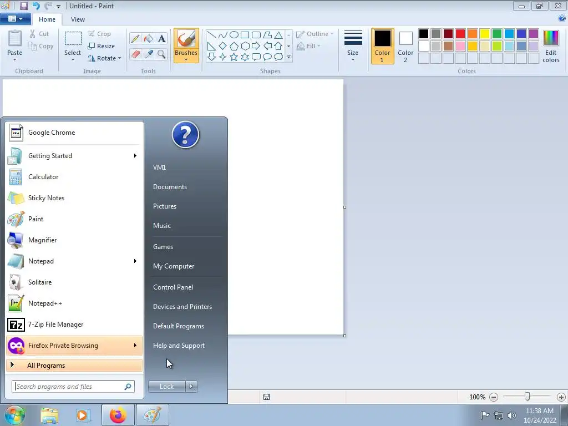Choose the Right arrow shape
Image resolution: width=568 pixels, height=426 pixels.
coord(256,46)
